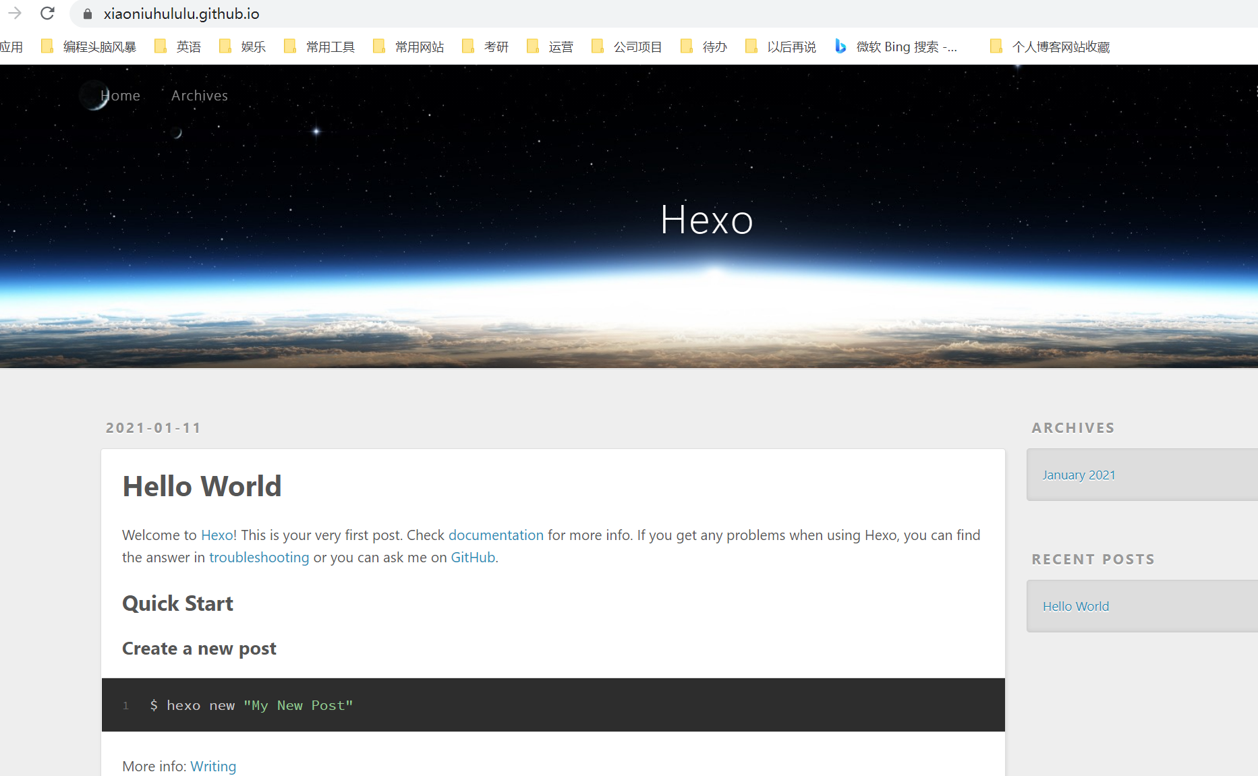
Task: Open the 考研 bookmark folder
Action: (x=486, y=47)
